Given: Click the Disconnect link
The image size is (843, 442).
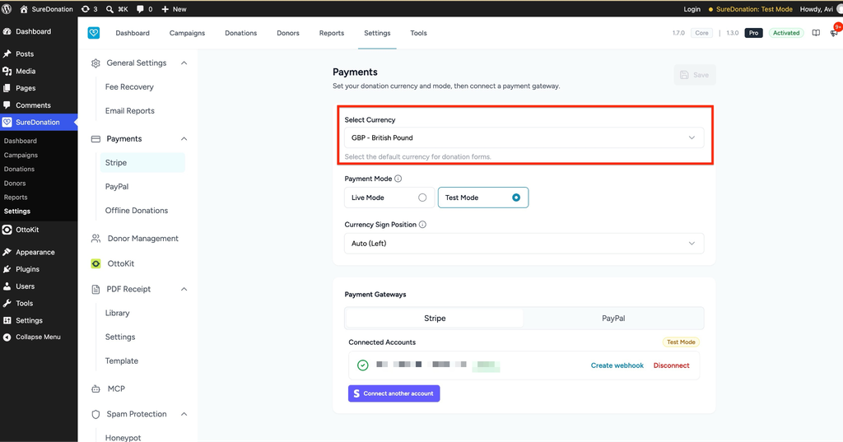Looking at the screenshot, I should (x=672, y=365).
